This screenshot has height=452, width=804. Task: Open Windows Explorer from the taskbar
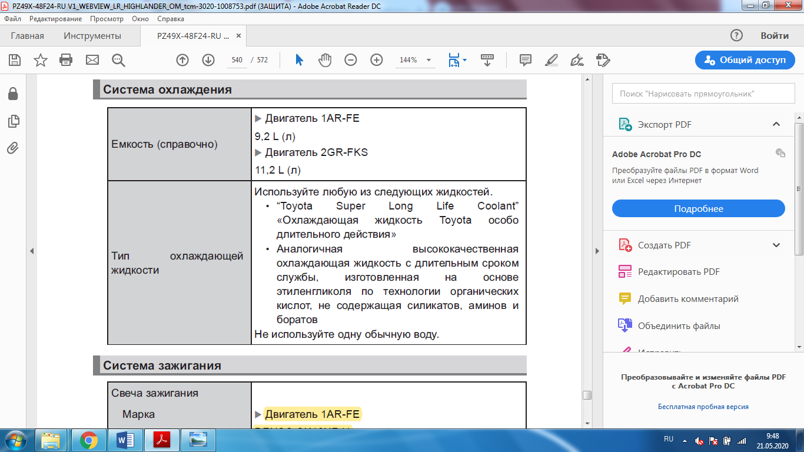tap(52, 440)
